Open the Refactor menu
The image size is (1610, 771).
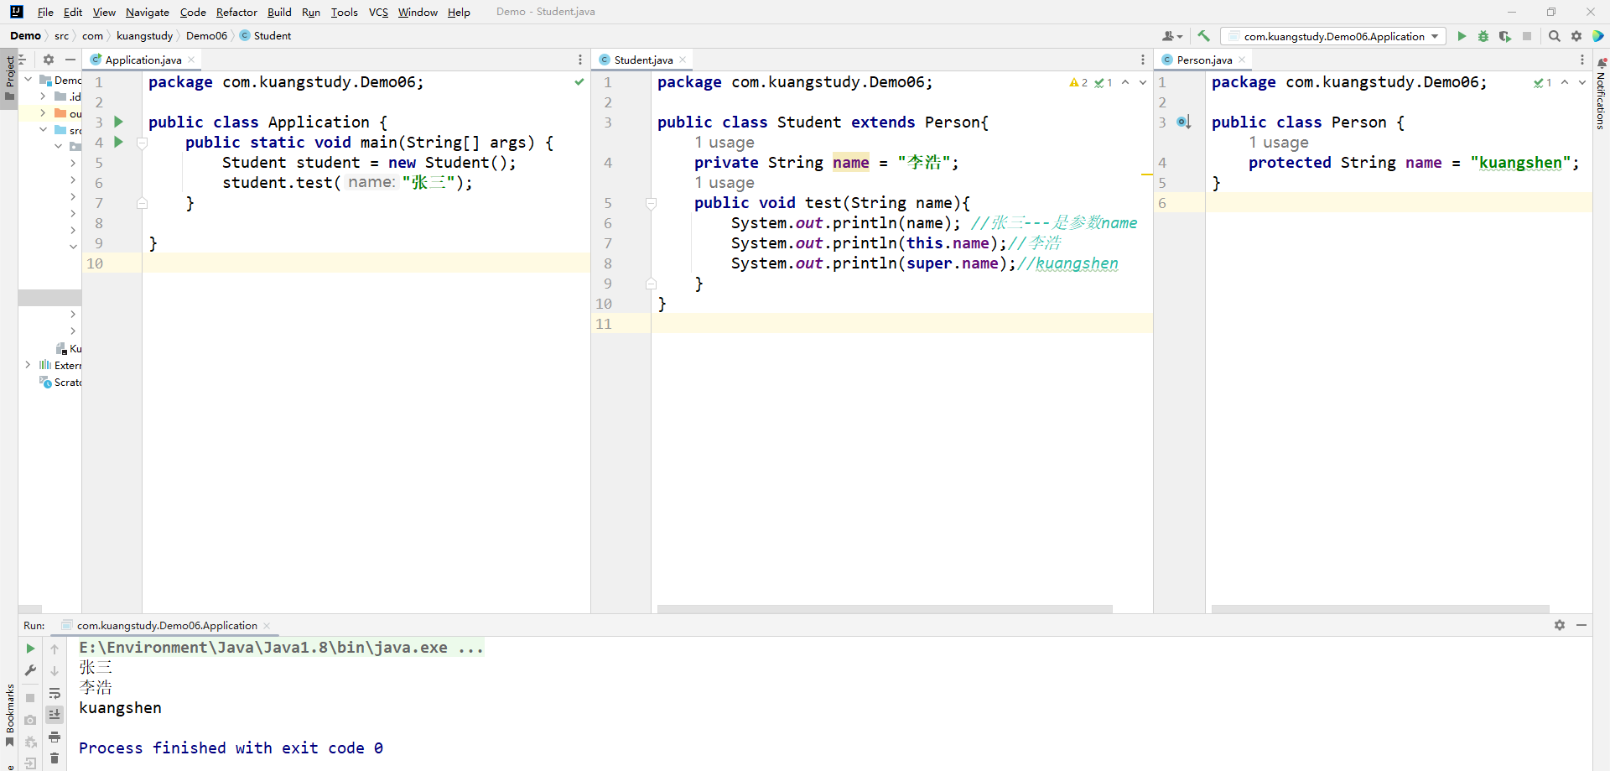coord(236,12)
